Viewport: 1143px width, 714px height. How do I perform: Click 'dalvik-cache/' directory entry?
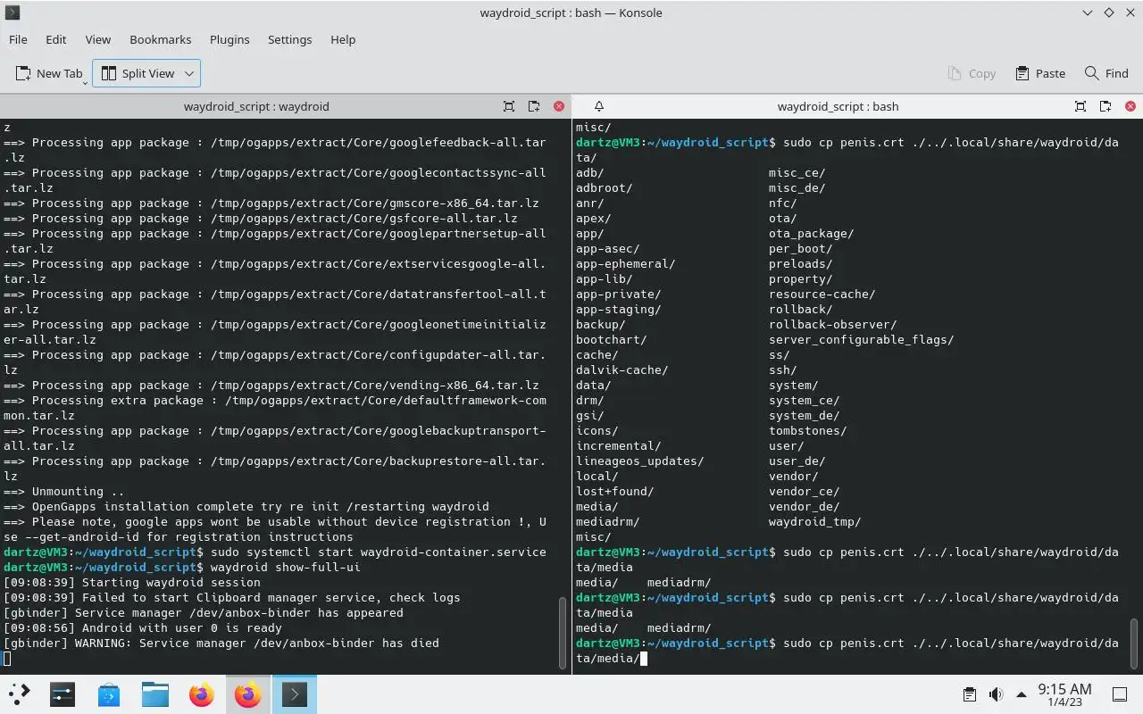[x=622, y=369]
